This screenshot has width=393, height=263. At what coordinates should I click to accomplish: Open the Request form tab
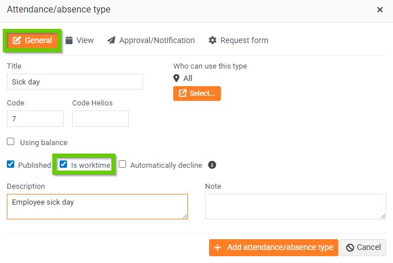point(239,40)
